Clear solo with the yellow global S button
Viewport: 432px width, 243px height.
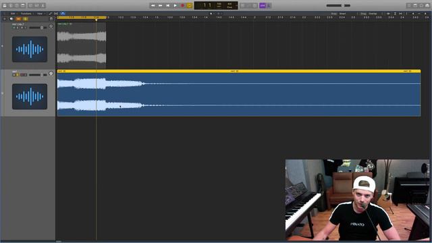click(26, 19)
